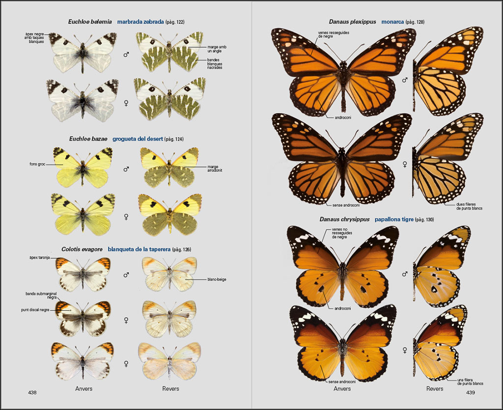Click the male symbol beside Colotis evagore
The image size is (503, 410).
(x=126, y=275)
